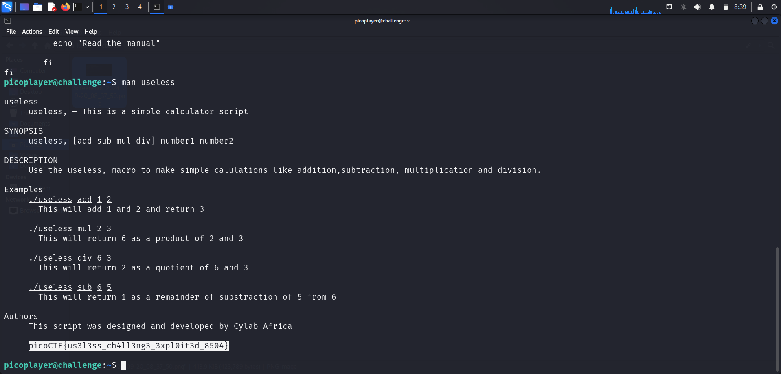This screenshot has width=781, height=374.
Task: Launch a new terminal emulator from panel
Action: pyautogui.click(x=78, y=7)
